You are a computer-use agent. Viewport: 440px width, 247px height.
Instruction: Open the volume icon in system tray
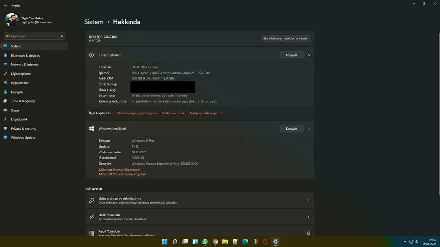point(417,242)
